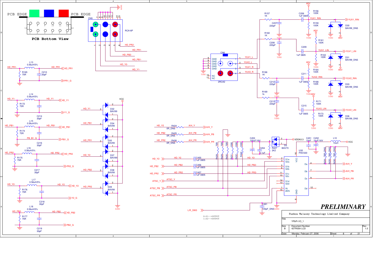Viewport: 377px width, 266px height.
Task: Select the D30 BAV99_DNS diode pair
Action: (x=336, y=26)
